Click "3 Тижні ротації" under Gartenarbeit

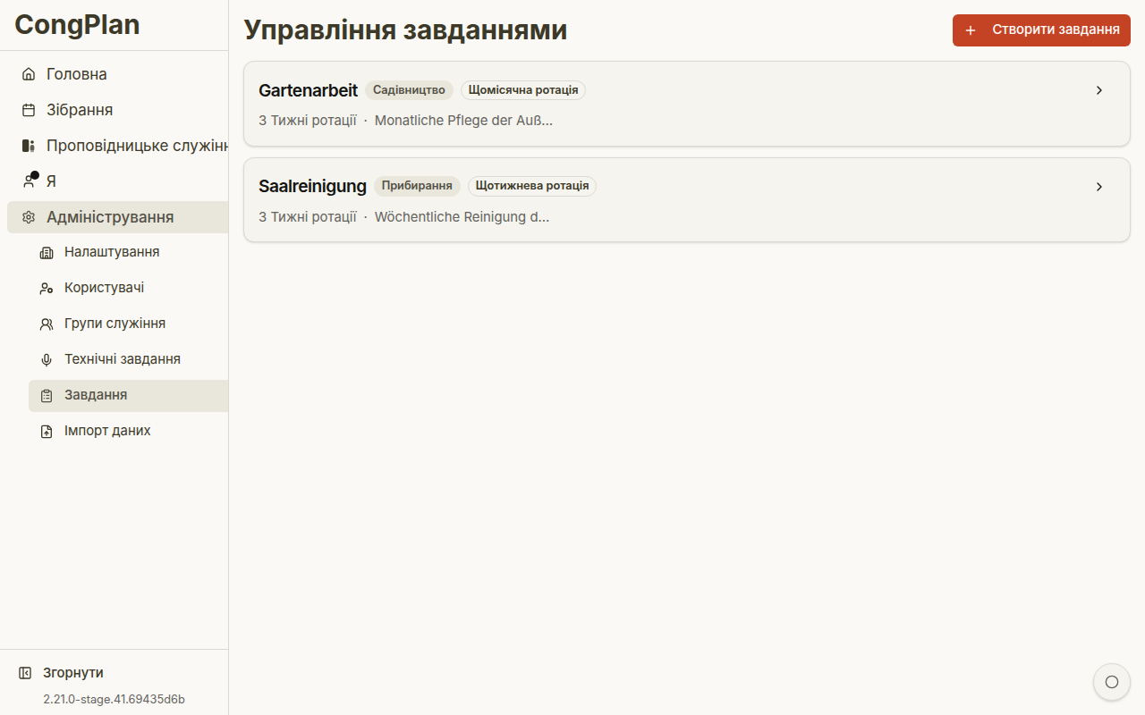click(308, 121)
